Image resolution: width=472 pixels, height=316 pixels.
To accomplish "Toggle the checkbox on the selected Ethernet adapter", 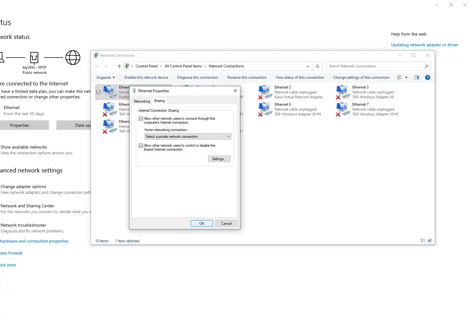I will tap(99, 92).
